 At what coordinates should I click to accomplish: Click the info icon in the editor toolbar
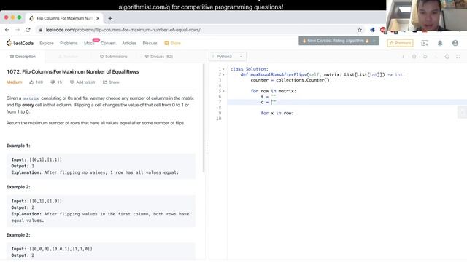click(403, 57)
